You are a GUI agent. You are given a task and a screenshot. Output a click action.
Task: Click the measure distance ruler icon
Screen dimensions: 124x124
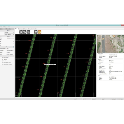36,32
